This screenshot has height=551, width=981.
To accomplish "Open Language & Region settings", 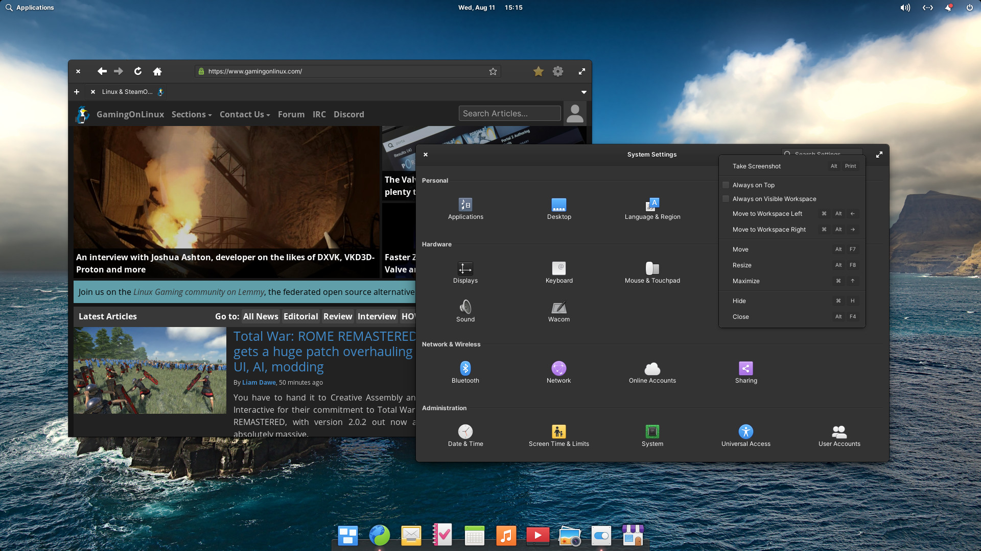I will (x=652, y=209).
